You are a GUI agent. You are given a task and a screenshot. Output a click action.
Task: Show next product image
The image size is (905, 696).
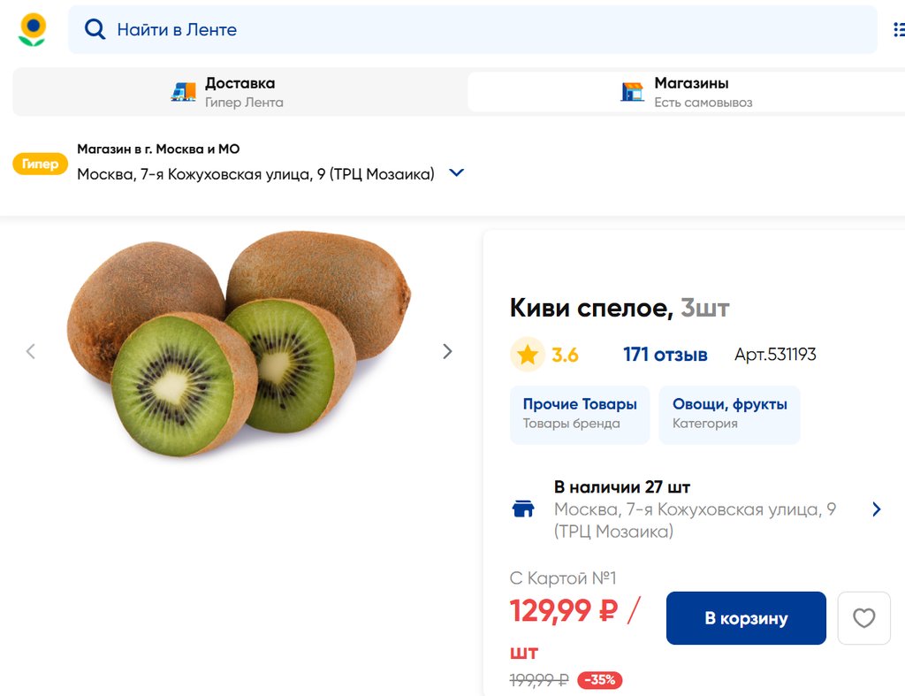pos(447,351)
